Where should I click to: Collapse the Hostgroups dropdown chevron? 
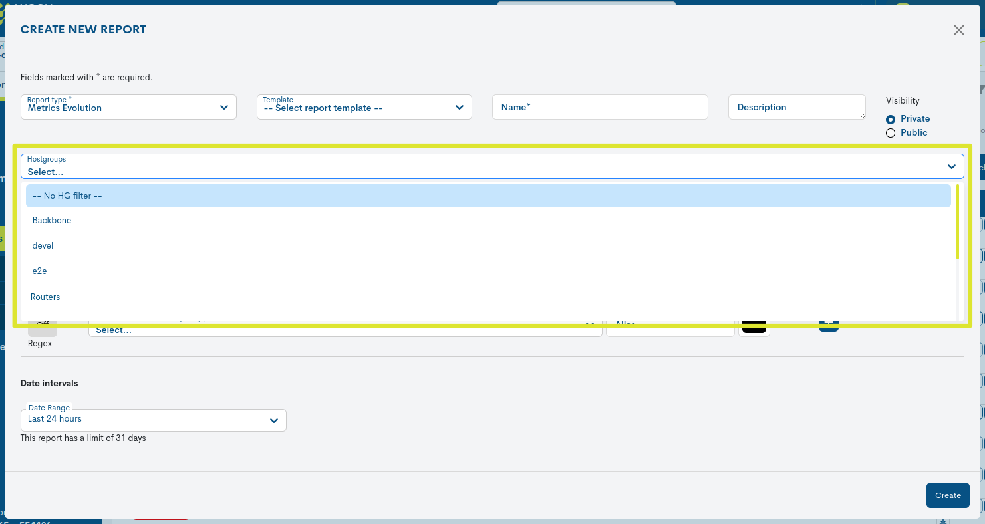pyautogui.click(x=952, y=166)
